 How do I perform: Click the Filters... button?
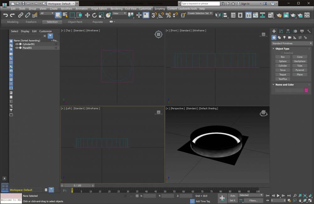[x=253, y=200]
